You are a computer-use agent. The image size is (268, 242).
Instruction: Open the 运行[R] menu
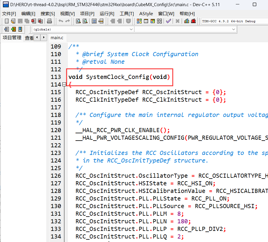[107, 14]
